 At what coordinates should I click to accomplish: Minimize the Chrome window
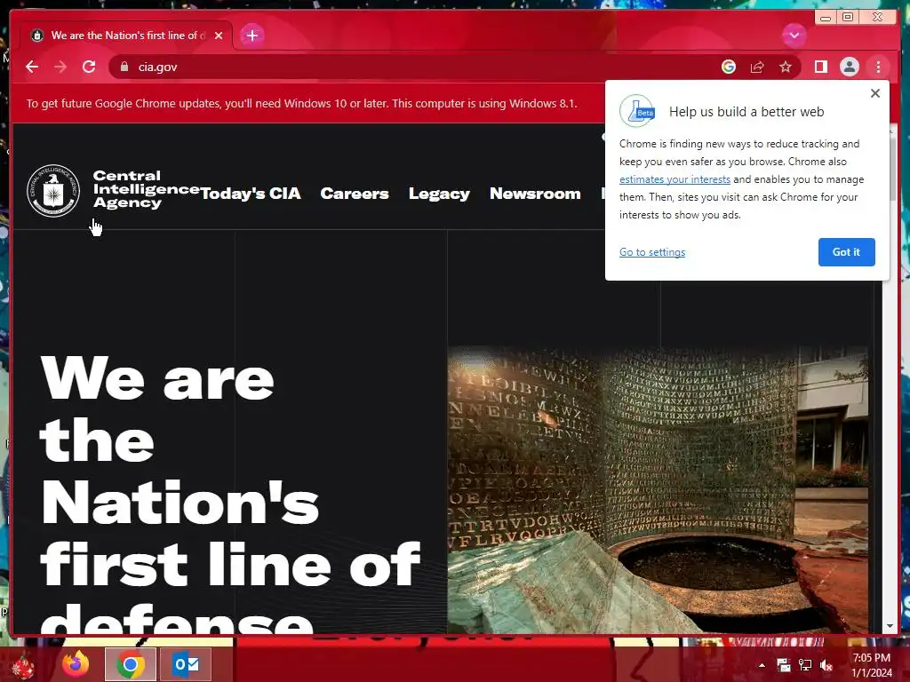click(826, 18)
